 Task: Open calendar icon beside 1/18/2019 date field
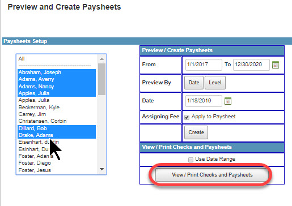coord(228,101)
